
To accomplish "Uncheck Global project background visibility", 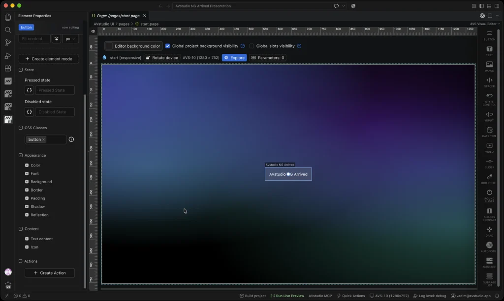I will (167, 46).
